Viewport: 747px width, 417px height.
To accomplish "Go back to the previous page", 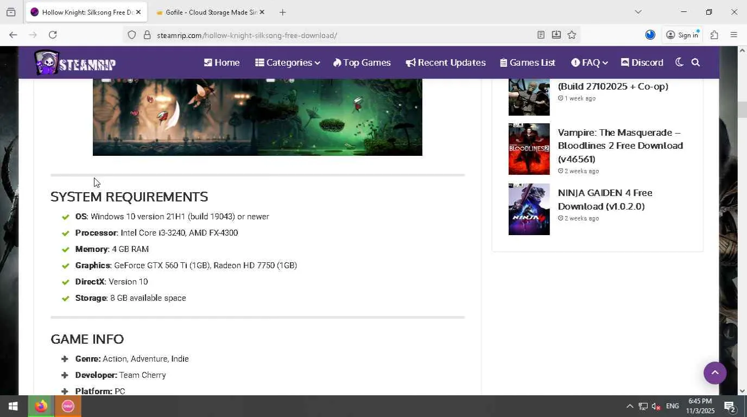I will [13, 35].
